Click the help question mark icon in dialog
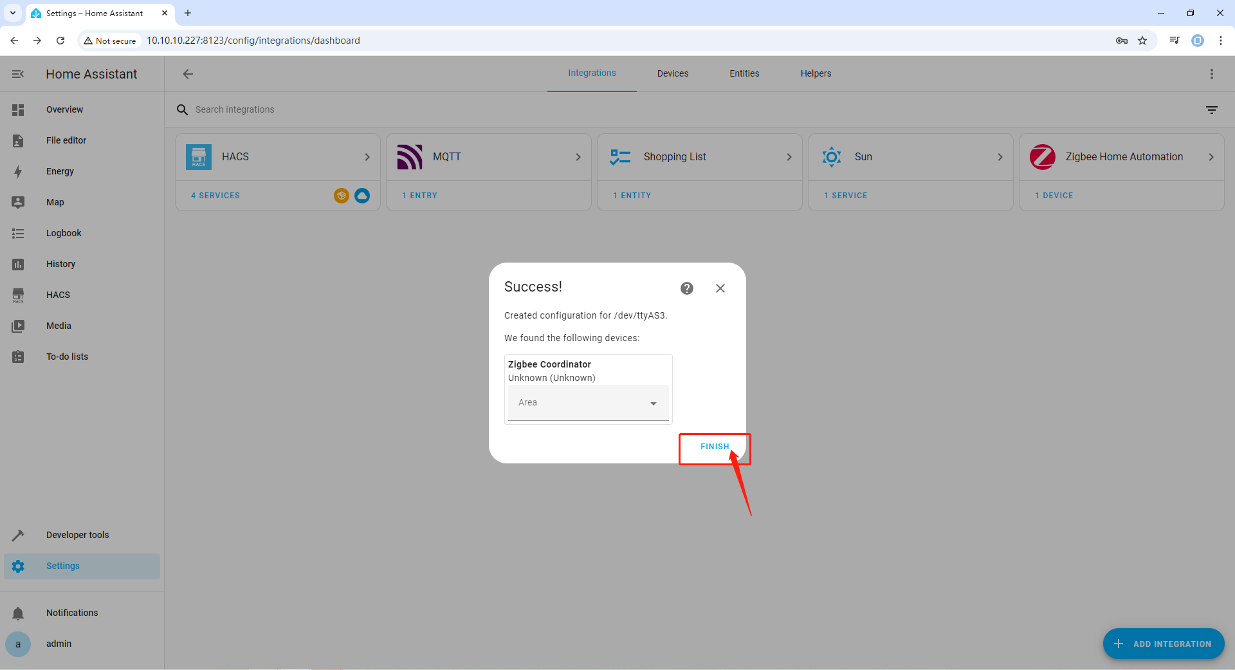 pyautogui.click(x=687, y=288)
